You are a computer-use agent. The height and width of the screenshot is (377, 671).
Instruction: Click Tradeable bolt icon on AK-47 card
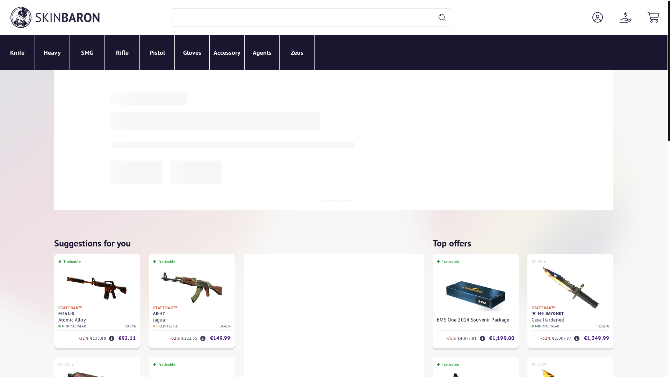tap(155, 261)
